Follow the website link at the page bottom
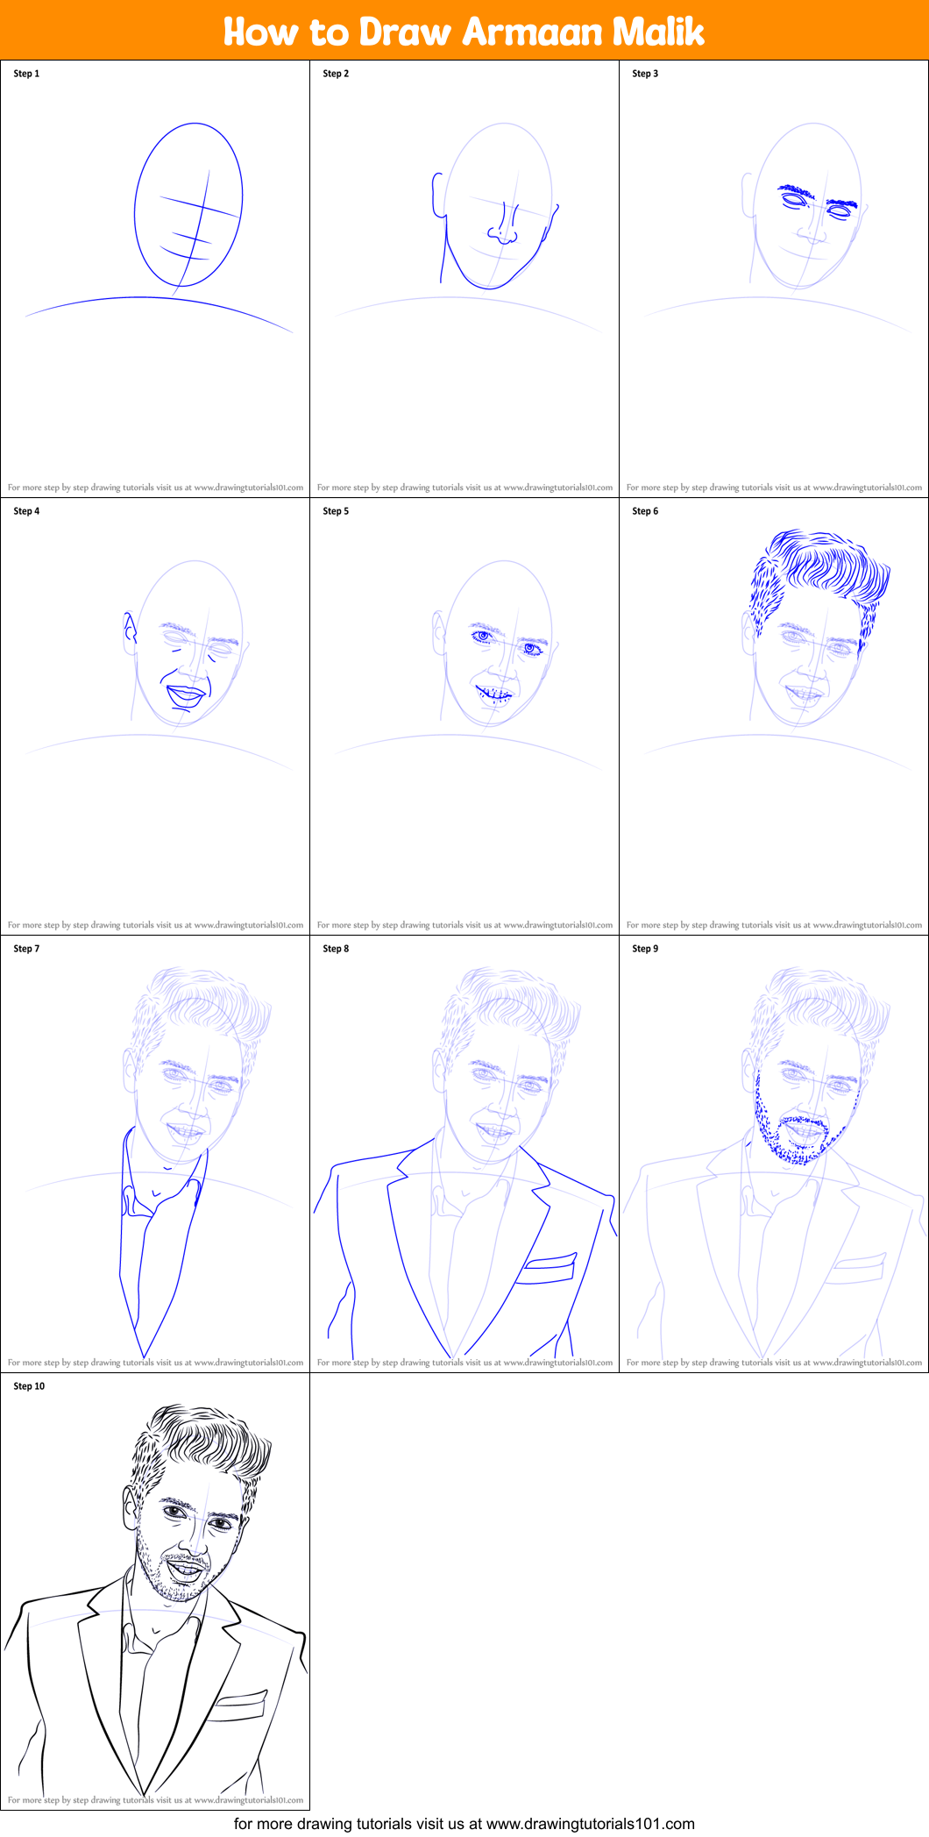Screen dimensions: 929x1837 tap(464, 1824)
